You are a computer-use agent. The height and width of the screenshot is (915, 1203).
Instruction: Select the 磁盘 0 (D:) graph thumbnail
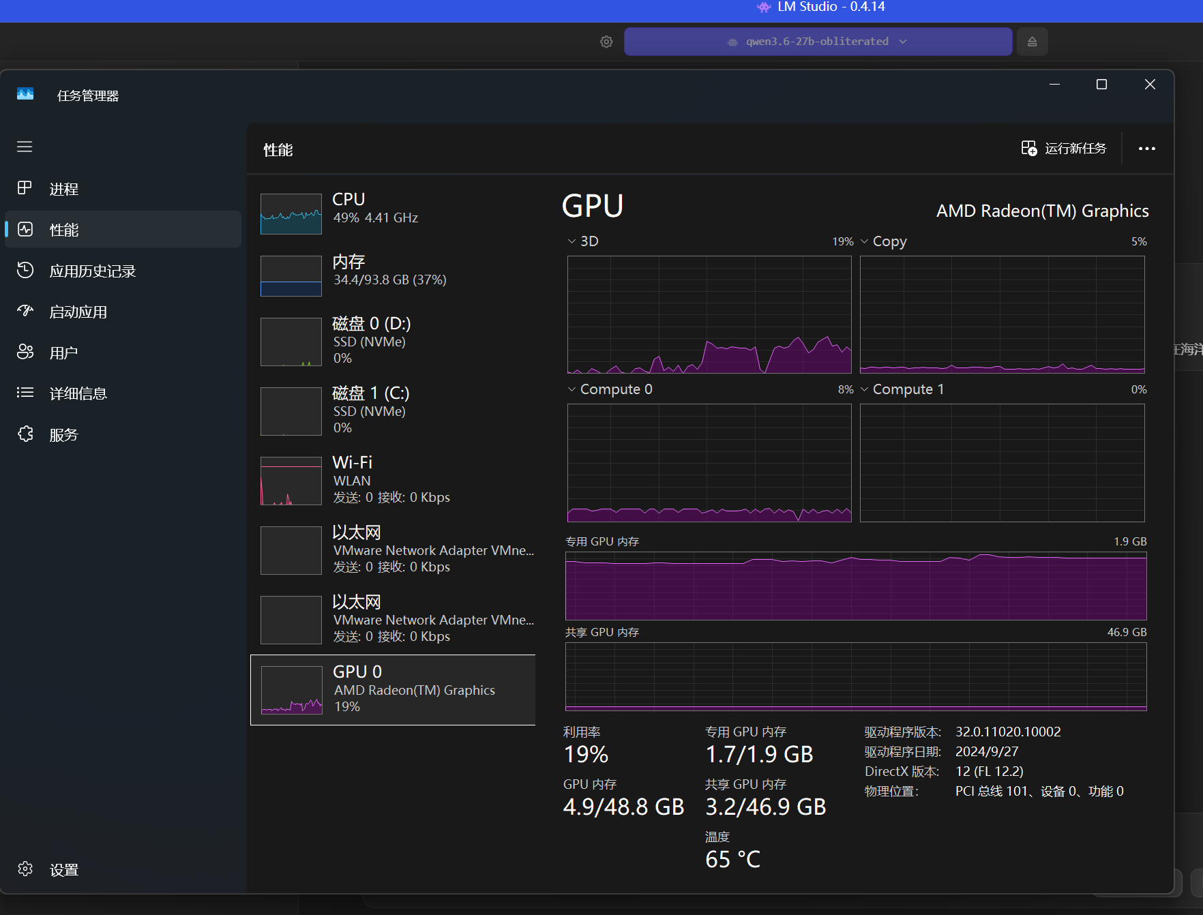291,342
